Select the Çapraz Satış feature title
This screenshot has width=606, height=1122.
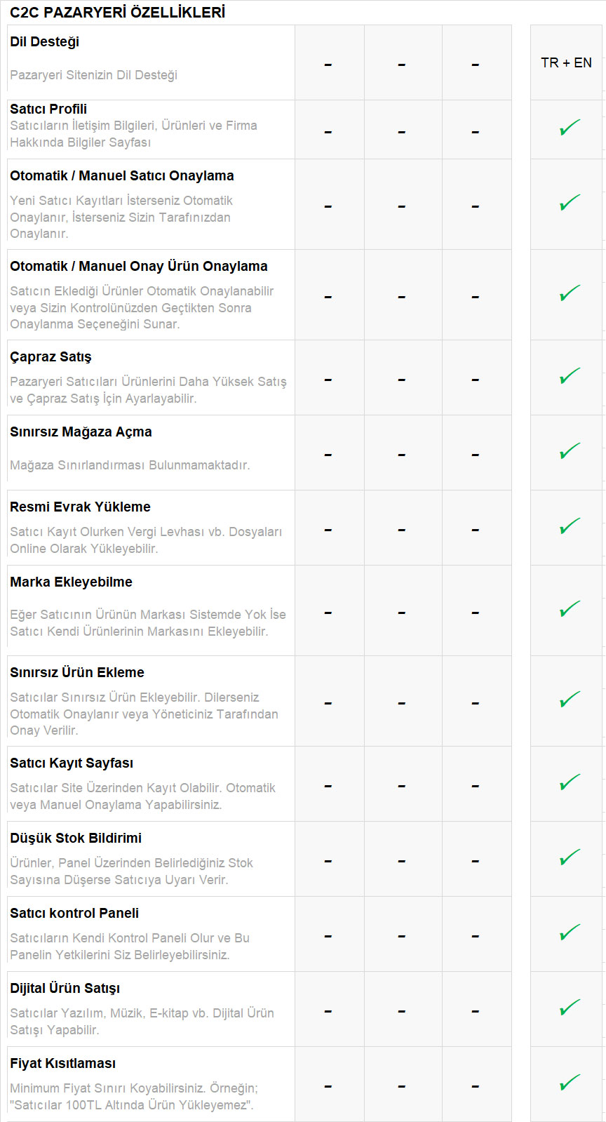click(x=50, y=357)
